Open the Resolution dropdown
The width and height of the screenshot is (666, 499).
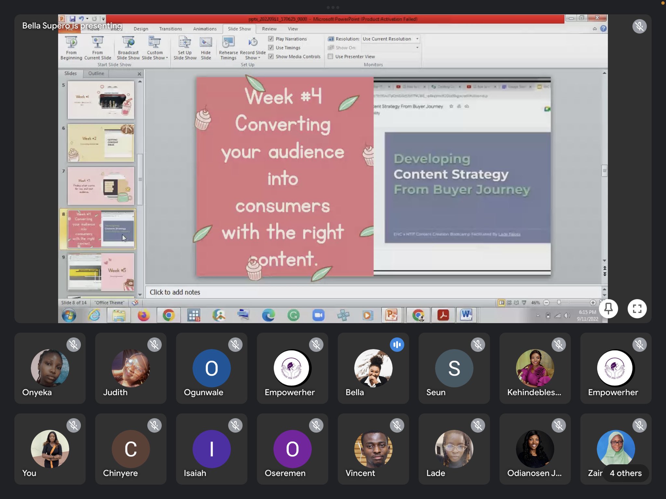coord(391,39)
